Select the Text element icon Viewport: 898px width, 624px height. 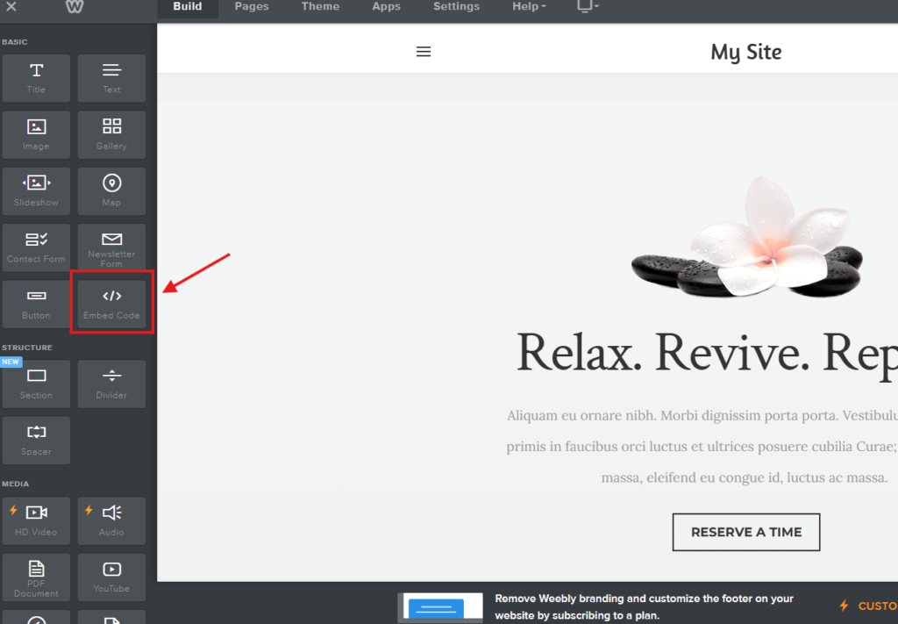click(111, 78)
